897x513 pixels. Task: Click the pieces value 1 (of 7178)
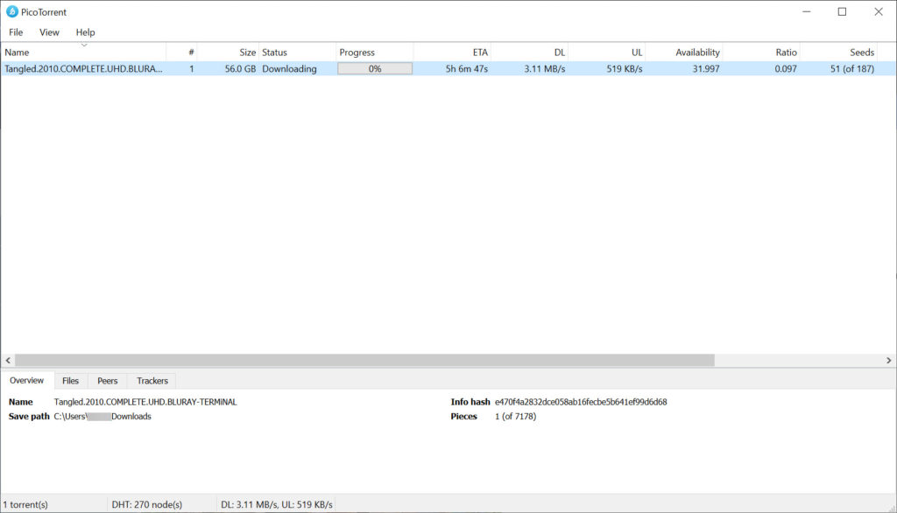pyautogui.click(x=515, y=417)
